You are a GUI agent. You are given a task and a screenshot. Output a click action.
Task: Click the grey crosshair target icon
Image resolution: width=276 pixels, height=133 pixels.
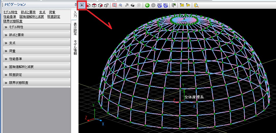tap(139, 6)
